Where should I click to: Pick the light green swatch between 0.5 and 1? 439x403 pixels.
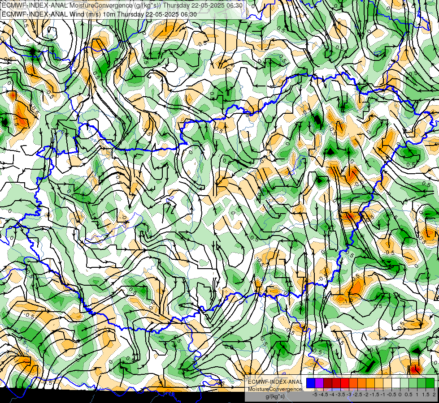413,383
